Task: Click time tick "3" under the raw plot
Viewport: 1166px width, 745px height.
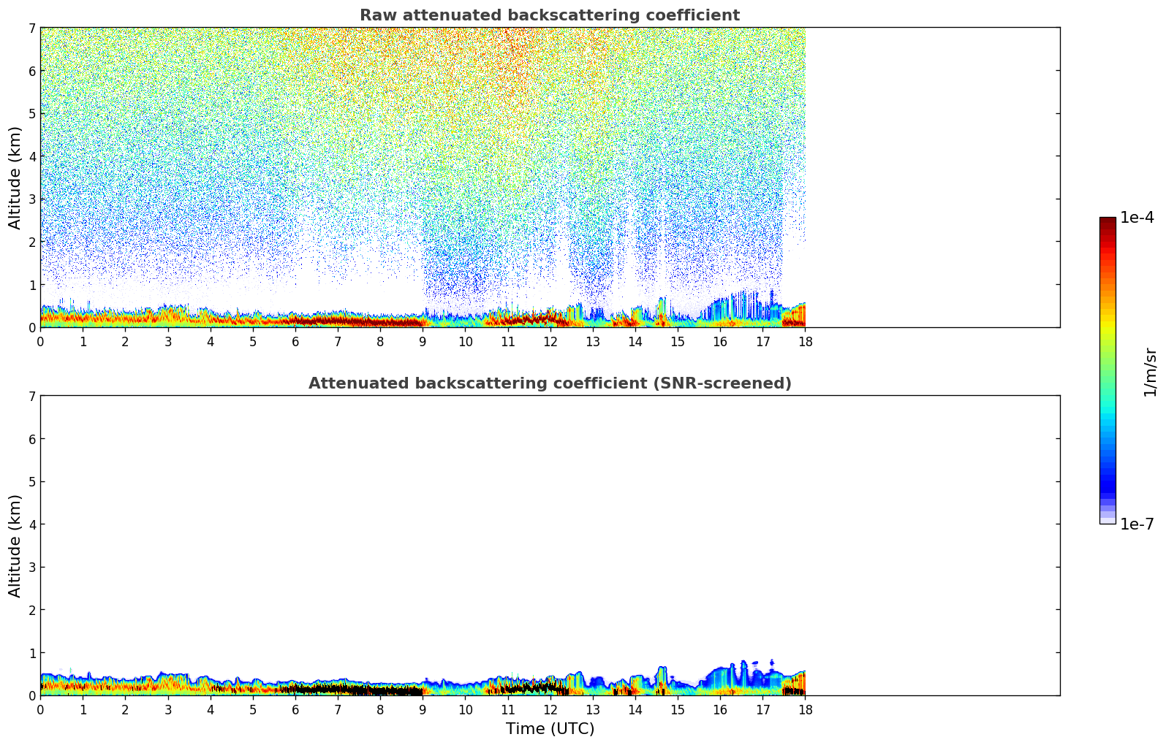Action: point(167,341)
